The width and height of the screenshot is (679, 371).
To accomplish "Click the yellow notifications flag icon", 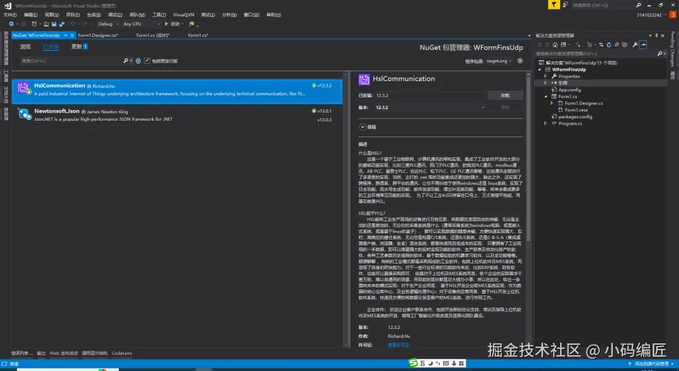I will [554, 5].
